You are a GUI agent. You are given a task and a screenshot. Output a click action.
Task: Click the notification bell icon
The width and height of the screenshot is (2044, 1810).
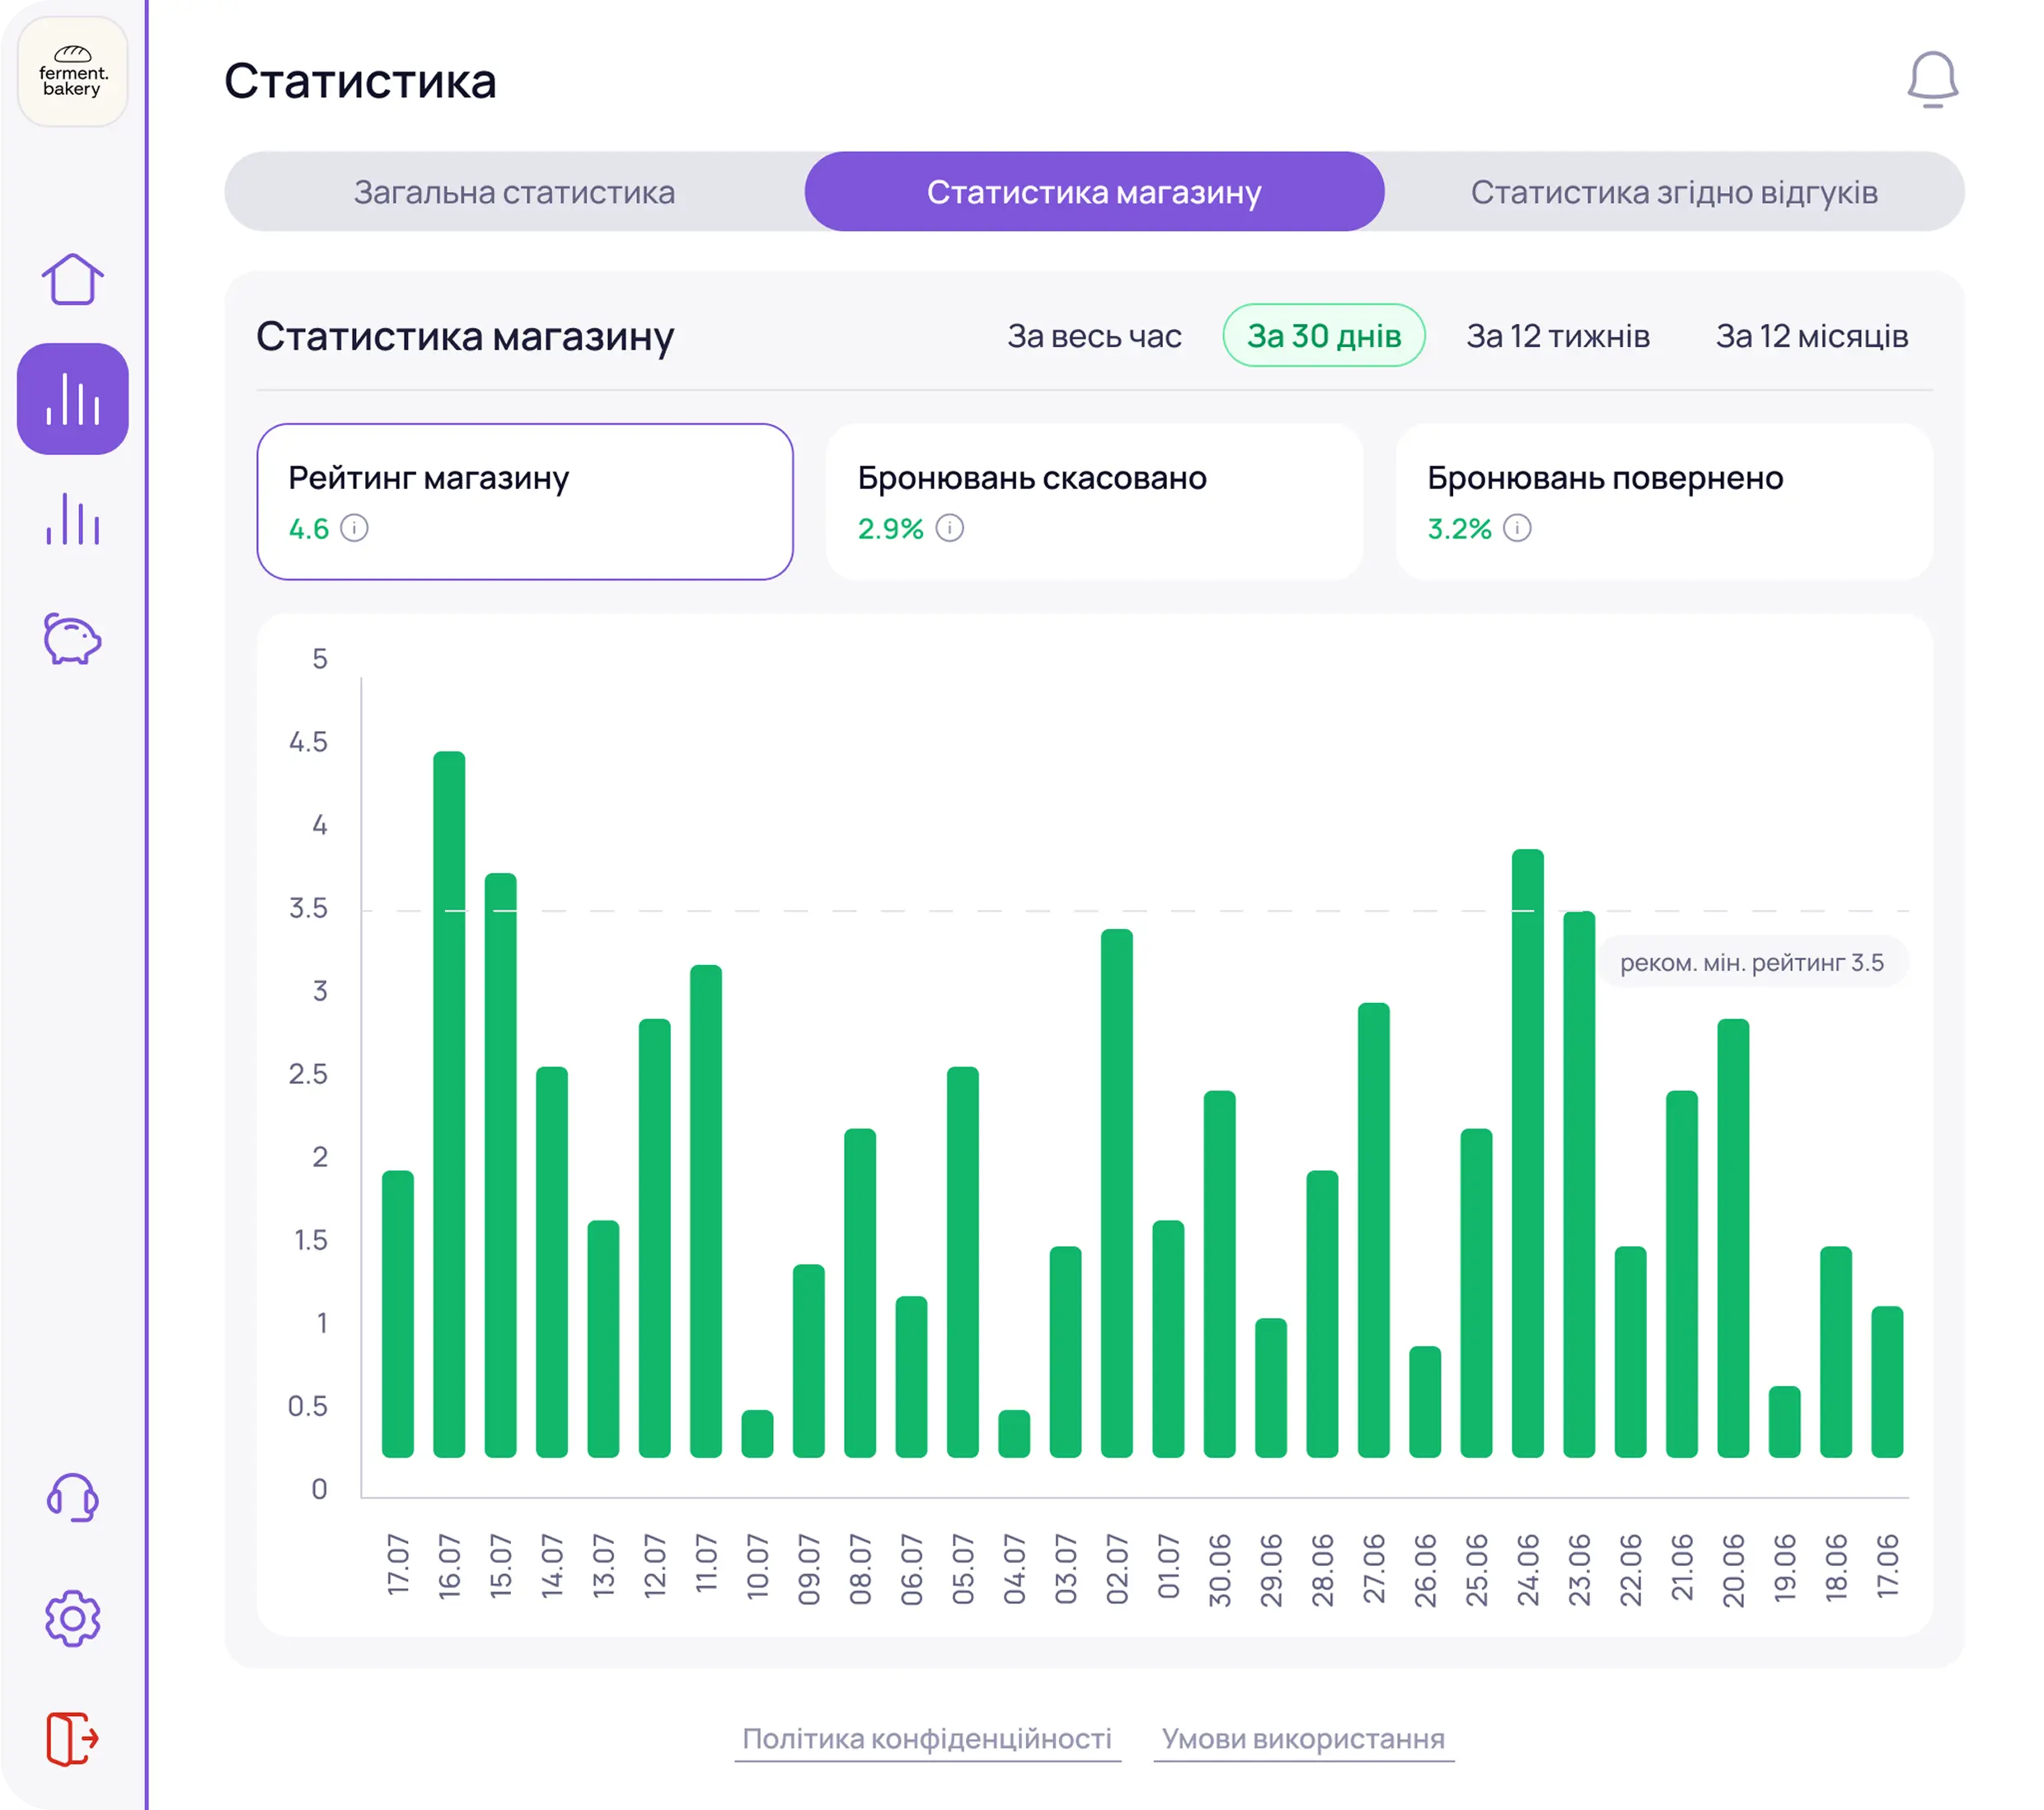(1931, 80)
